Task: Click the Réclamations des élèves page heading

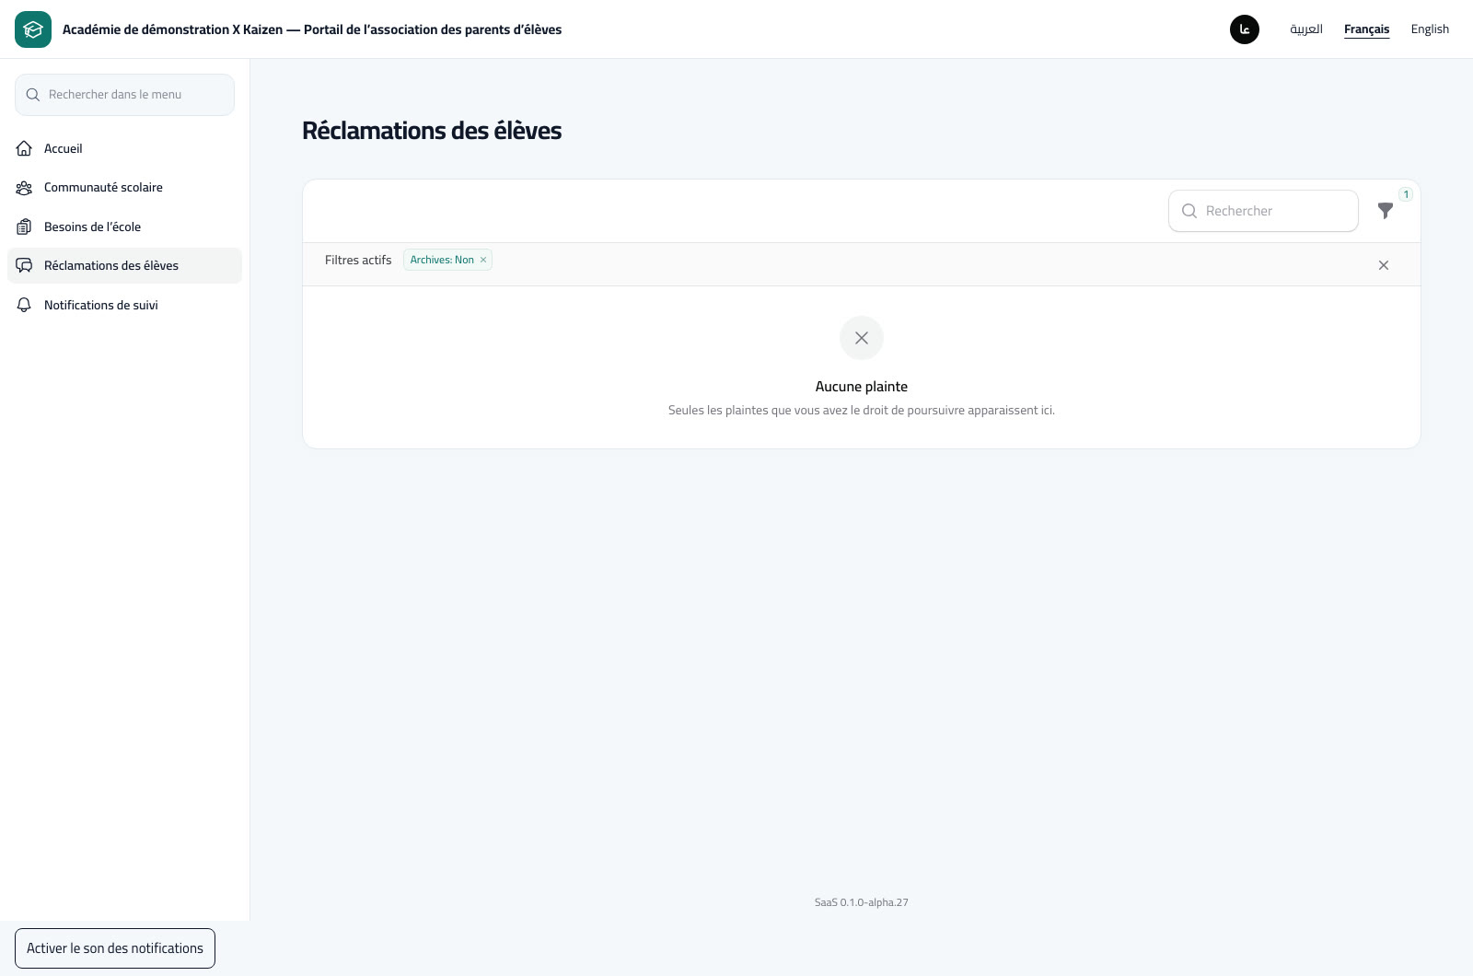Action: tap(432, 131)
